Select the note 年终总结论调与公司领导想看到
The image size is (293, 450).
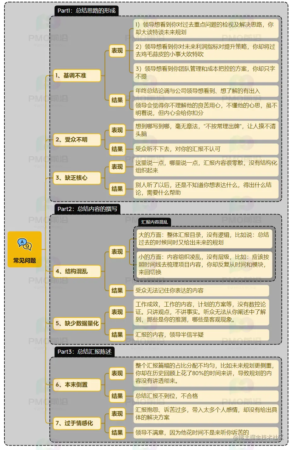[206, 91]
